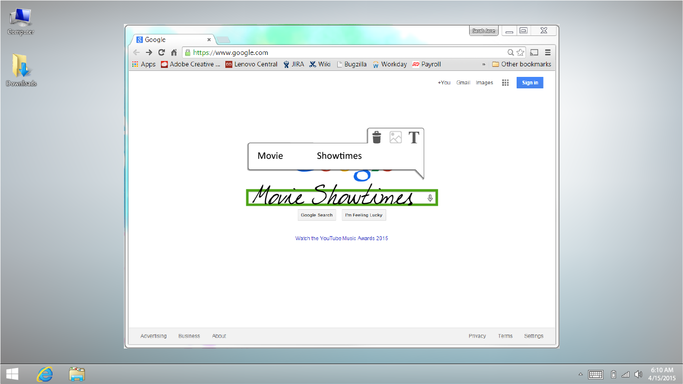This screenshot has width=683, height=384.
Task: Open the Google apps grid icon
Action: (x=505, y=83)
